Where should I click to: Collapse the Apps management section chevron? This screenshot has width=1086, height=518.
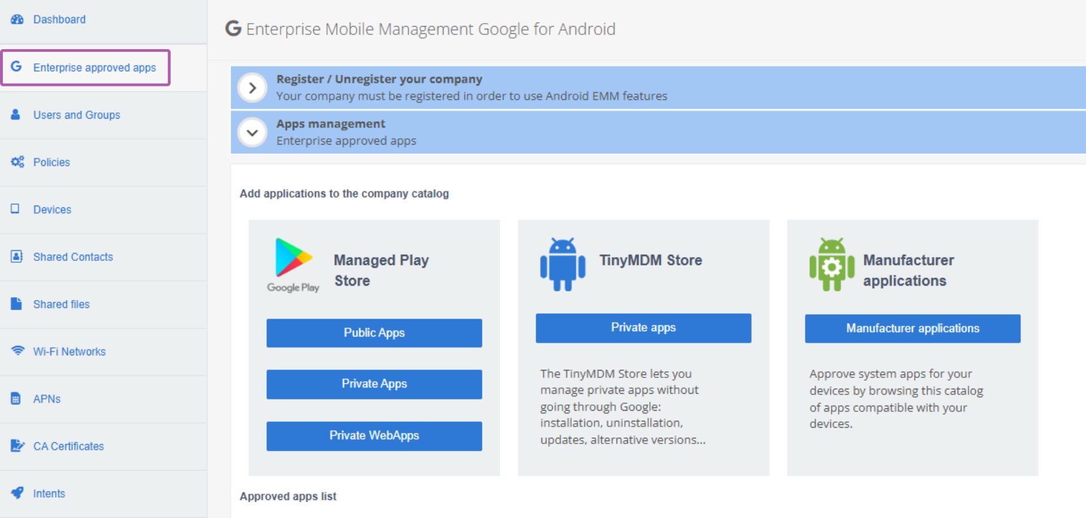click(252, 133)
